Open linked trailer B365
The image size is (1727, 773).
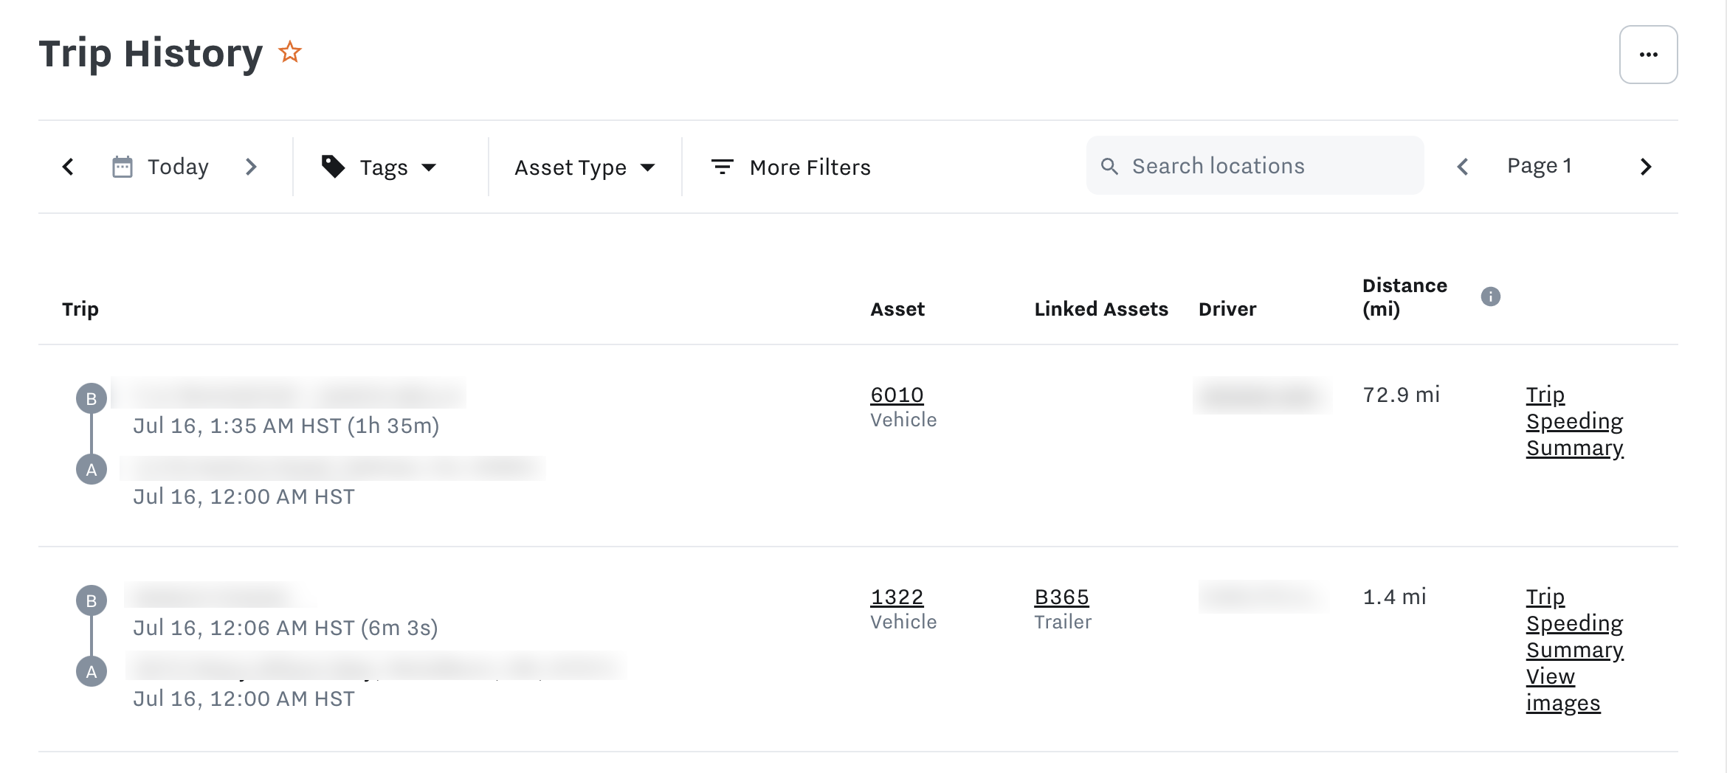click(1061, 597)
